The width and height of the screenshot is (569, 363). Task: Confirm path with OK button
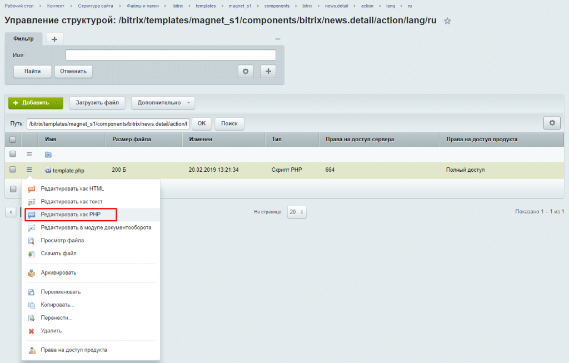[201, 123]
